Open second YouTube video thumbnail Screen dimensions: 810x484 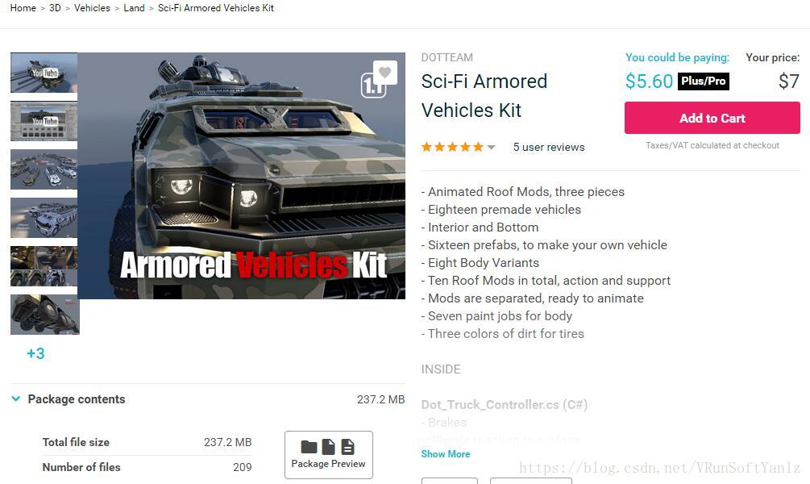pos(44,122)
